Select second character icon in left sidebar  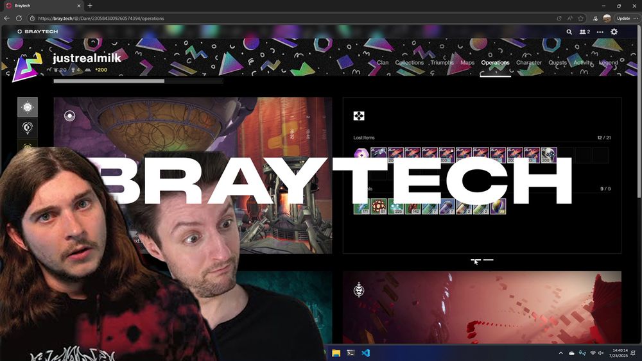28,128
